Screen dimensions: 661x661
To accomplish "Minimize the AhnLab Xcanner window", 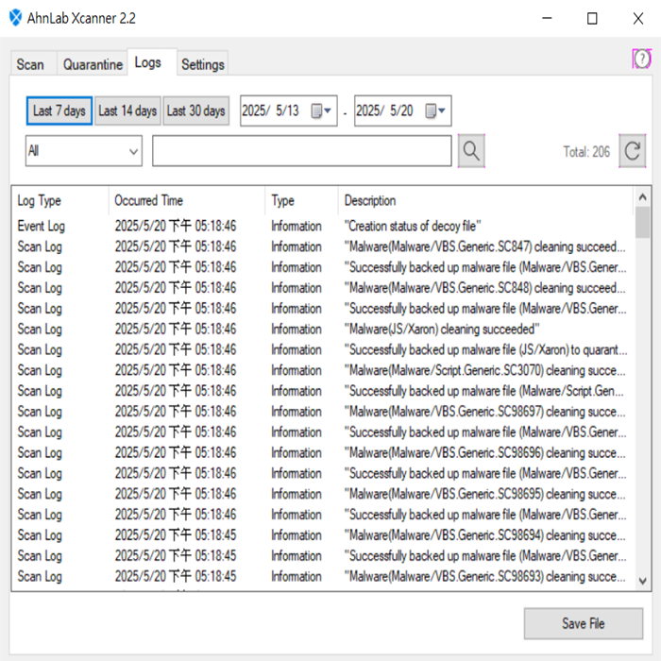I will 547,18.
